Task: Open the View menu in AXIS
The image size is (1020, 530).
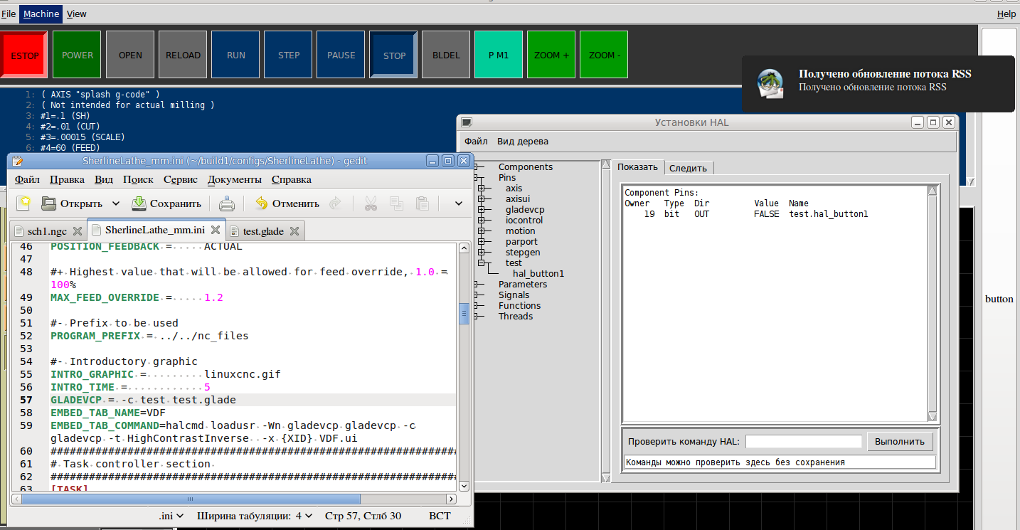Action: tap(77, 14)
